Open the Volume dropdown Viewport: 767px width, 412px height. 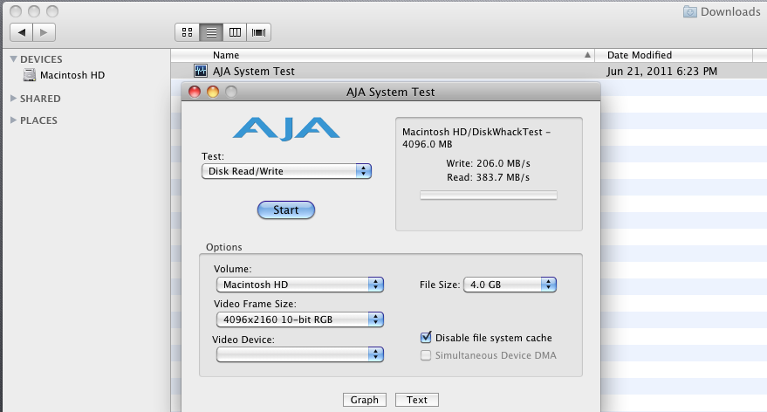pos(300,285)
